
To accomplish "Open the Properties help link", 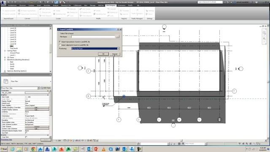I will pos(7,140).
